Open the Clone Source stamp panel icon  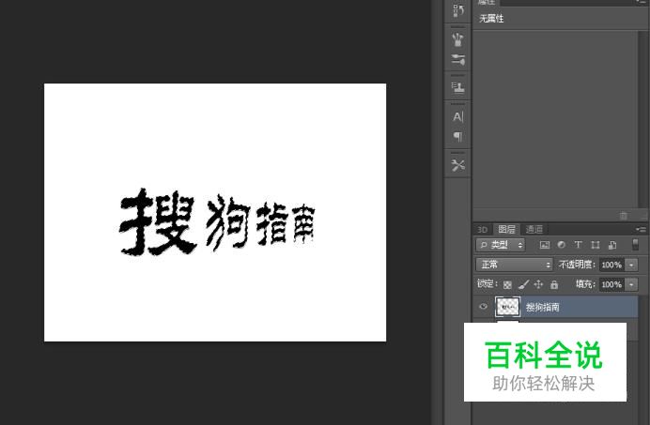pos(457,87)
